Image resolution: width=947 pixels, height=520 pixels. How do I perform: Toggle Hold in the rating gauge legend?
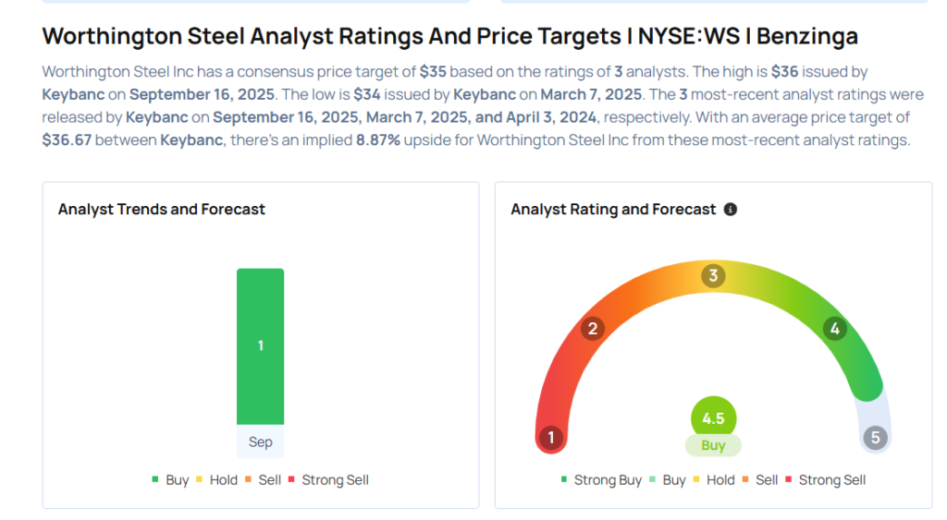tap(715, 480)
